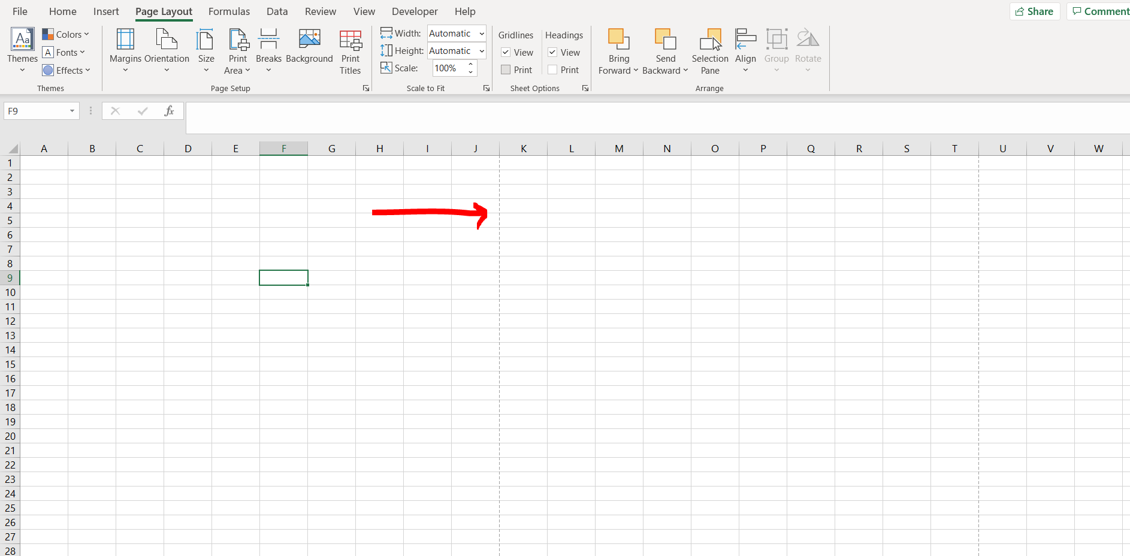Click the Background image icon
The height and width of the screenshot is (556, 1130).
(x=309, y=40)
